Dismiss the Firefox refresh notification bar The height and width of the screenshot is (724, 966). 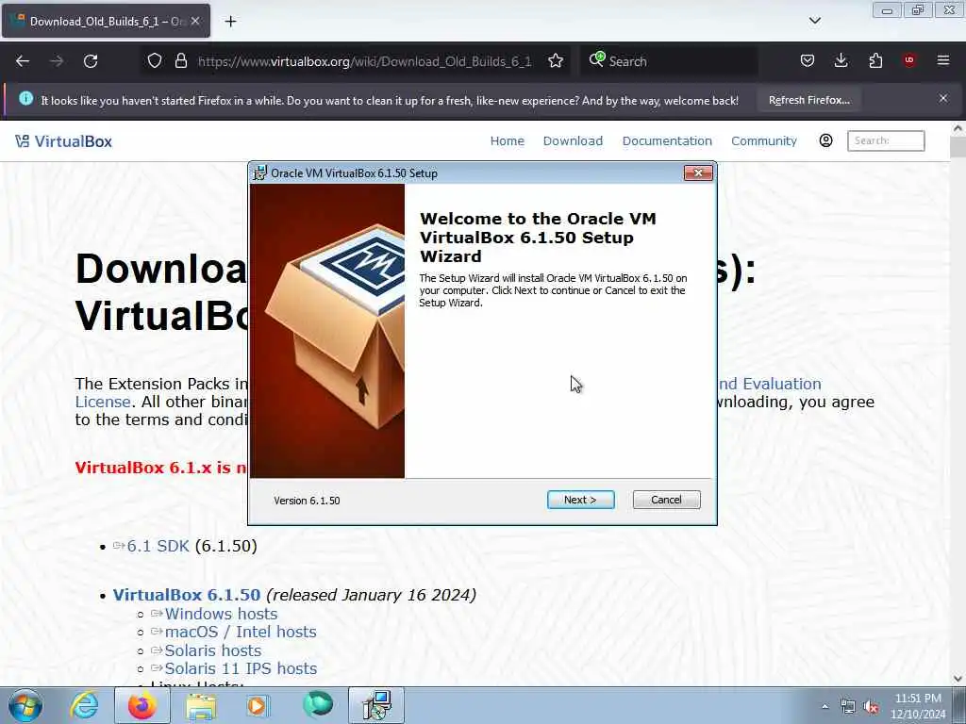click(x=943, y=98)
